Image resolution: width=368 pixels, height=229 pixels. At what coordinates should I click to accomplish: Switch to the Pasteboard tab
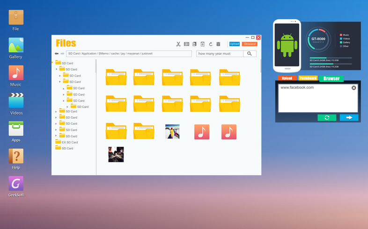point(308,78)
